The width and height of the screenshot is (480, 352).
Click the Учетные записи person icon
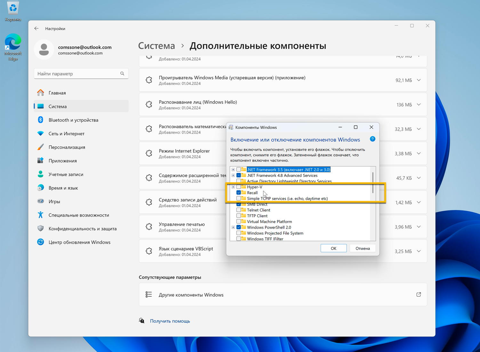41,174
